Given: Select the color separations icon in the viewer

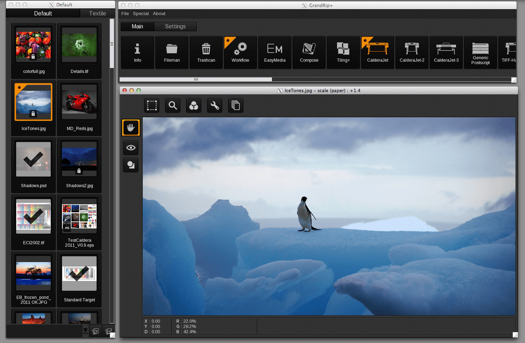Looking at the screenshot, I should point(193,105).
